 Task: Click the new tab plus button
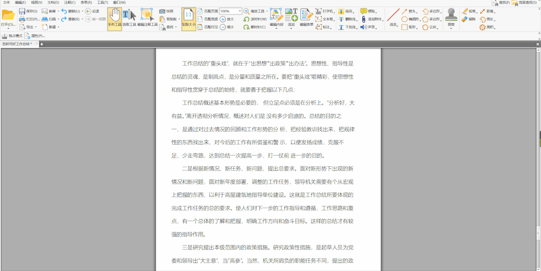coord(42,44)
